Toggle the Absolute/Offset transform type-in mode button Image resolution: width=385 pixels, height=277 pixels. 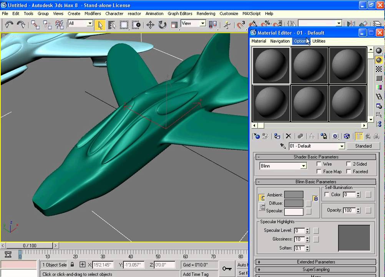point(83,265)
